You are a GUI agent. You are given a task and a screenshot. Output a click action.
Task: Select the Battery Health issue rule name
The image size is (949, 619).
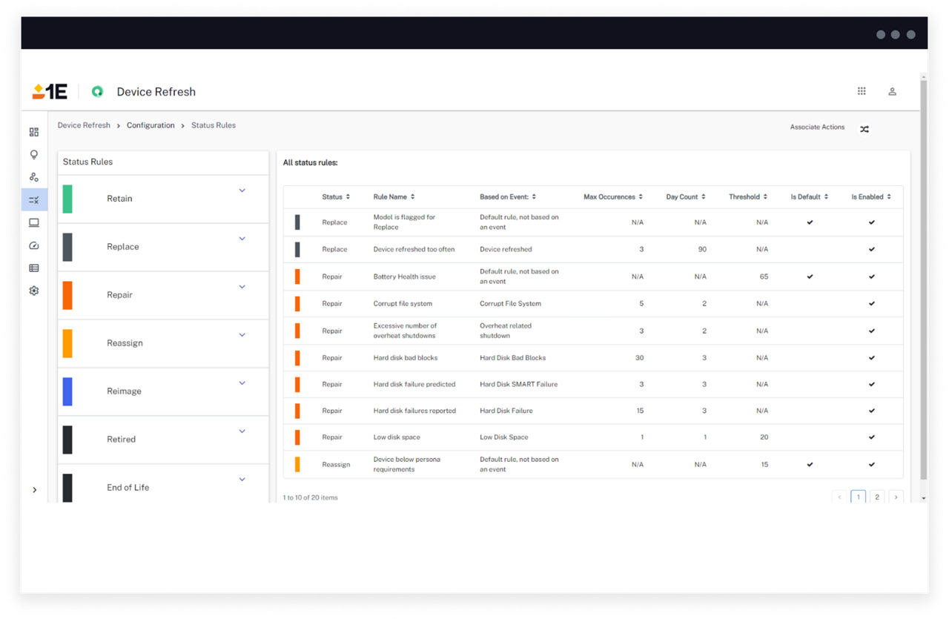pos(404,277)
